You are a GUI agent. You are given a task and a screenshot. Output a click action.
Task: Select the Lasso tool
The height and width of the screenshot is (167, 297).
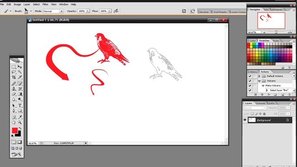[x=13, y=72]
